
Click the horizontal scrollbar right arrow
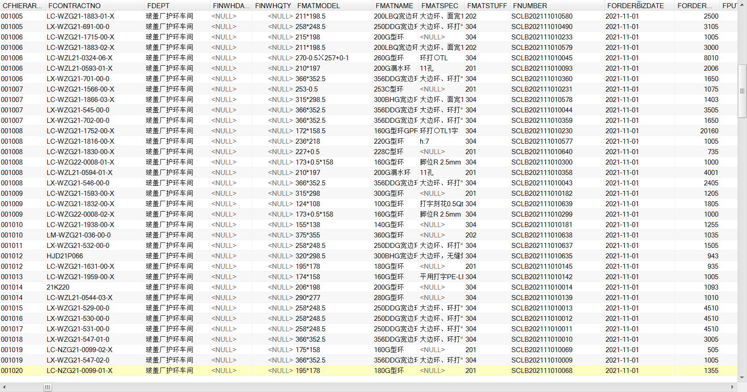(732, 387)
